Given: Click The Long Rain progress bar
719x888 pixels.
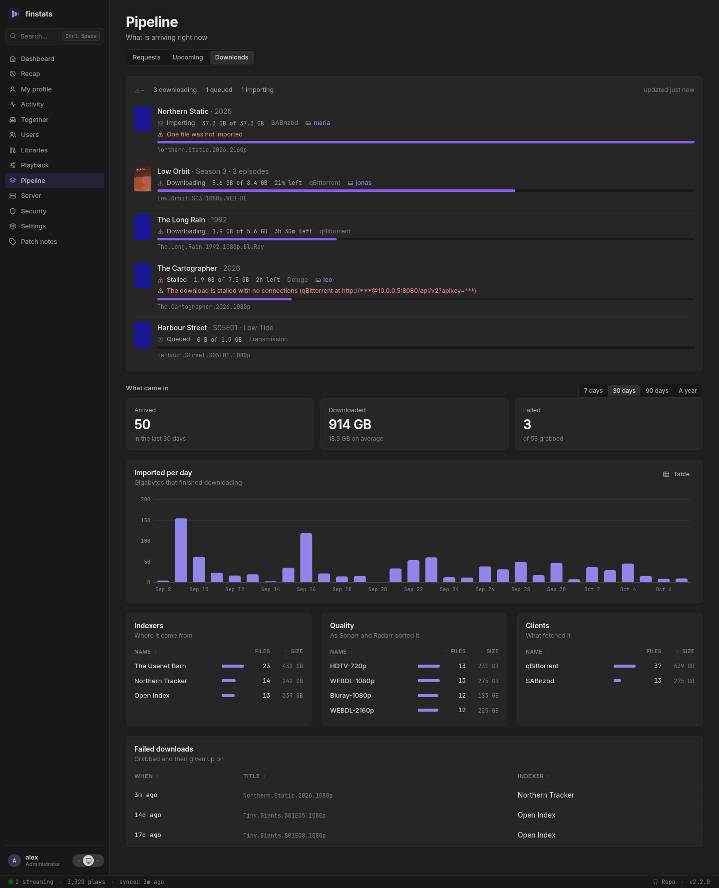Looking at the screenshot, I should tap(426, 239).
